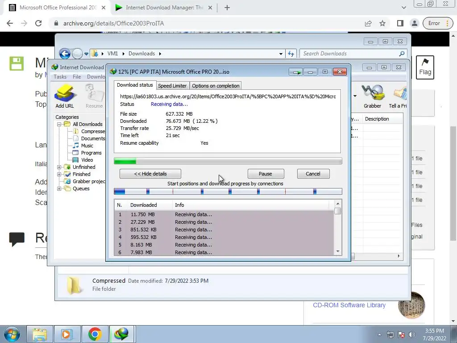457x343 pixels.
Task: Bookmark the page with the star icon
Action: 382,23
